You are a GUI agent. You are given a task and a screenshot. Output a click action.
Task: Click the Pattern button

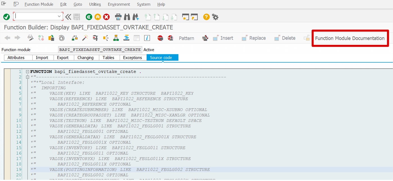coord(186,38)
